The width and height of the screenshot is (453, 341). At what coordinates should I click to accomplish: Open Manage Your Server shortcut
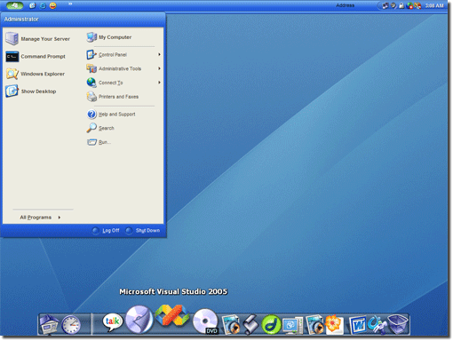pos(38,39)
